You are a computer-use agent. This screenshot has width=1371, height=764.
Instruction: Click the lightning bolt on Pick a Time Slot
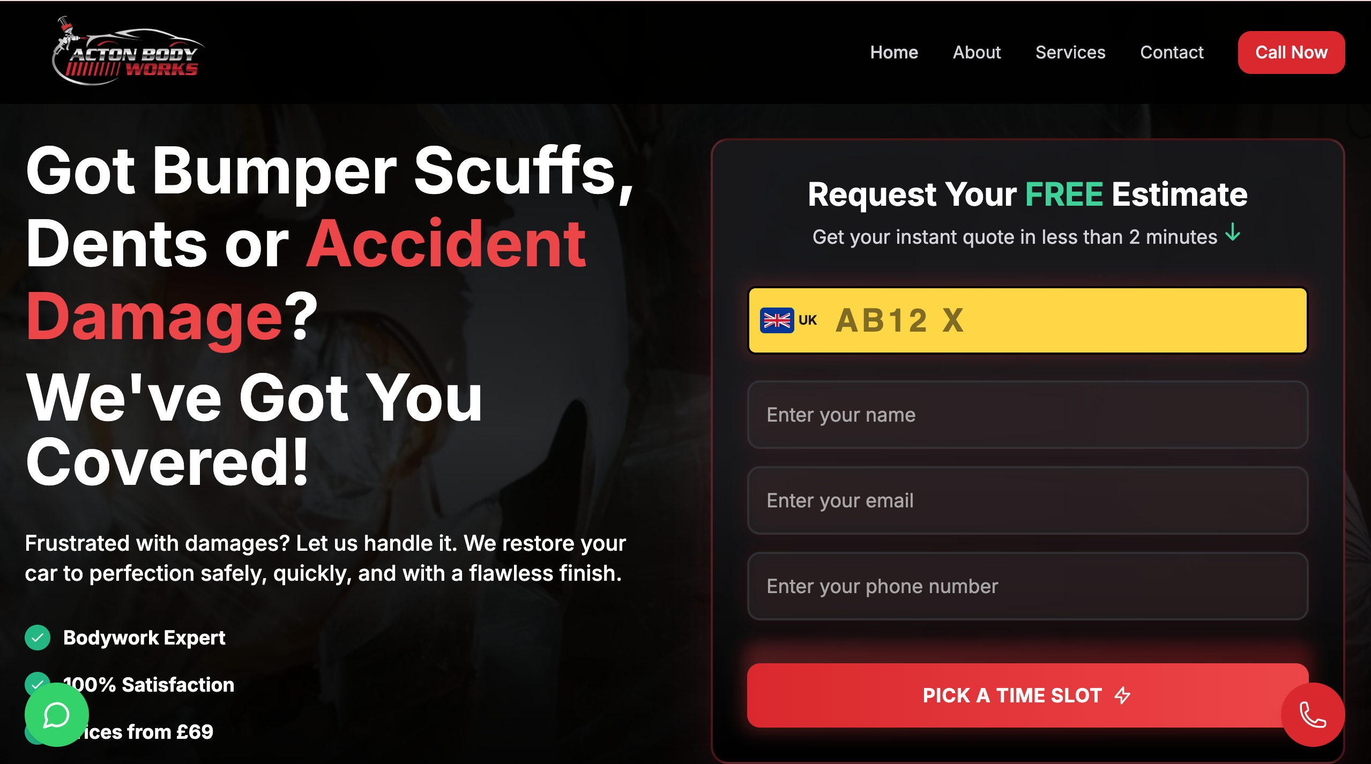pos(1122,695)
